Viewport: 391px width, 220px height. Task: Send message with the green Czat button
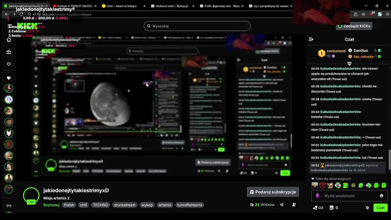380,208
